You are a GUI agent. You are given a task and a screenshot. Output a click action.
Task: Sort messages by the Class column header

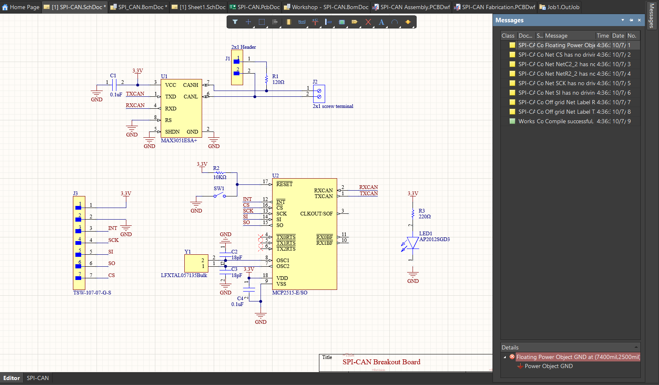(508, 36)
